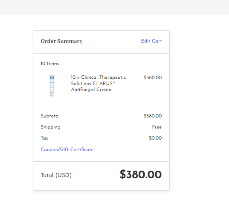
Task: Click empty white space left of order card
Action: click(x=16, y=109)
